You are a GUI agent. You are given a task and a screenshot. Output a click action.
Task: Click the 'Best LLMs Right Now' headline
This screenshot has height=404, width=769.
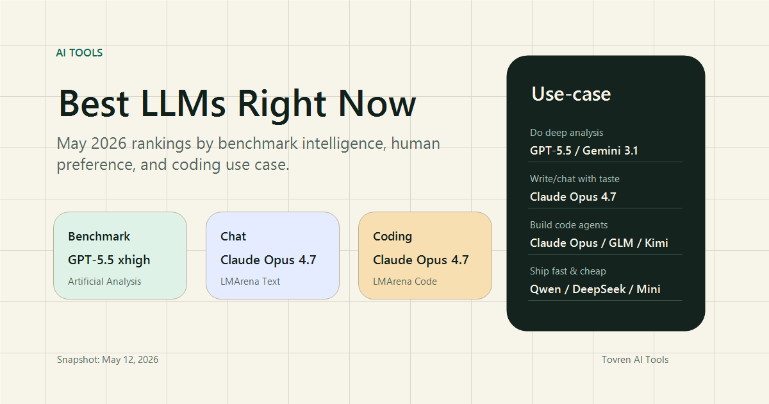pos(237,103)
